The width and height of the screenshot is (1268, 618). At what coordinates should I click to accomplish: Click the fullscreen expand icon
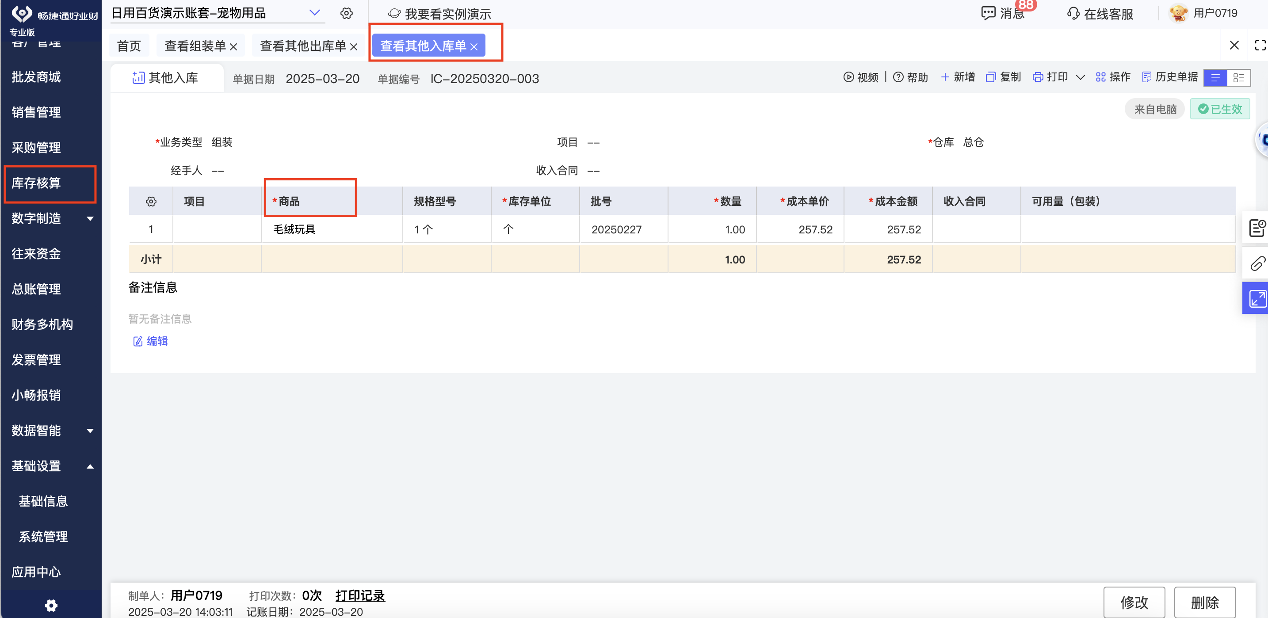coord(1260,45)
